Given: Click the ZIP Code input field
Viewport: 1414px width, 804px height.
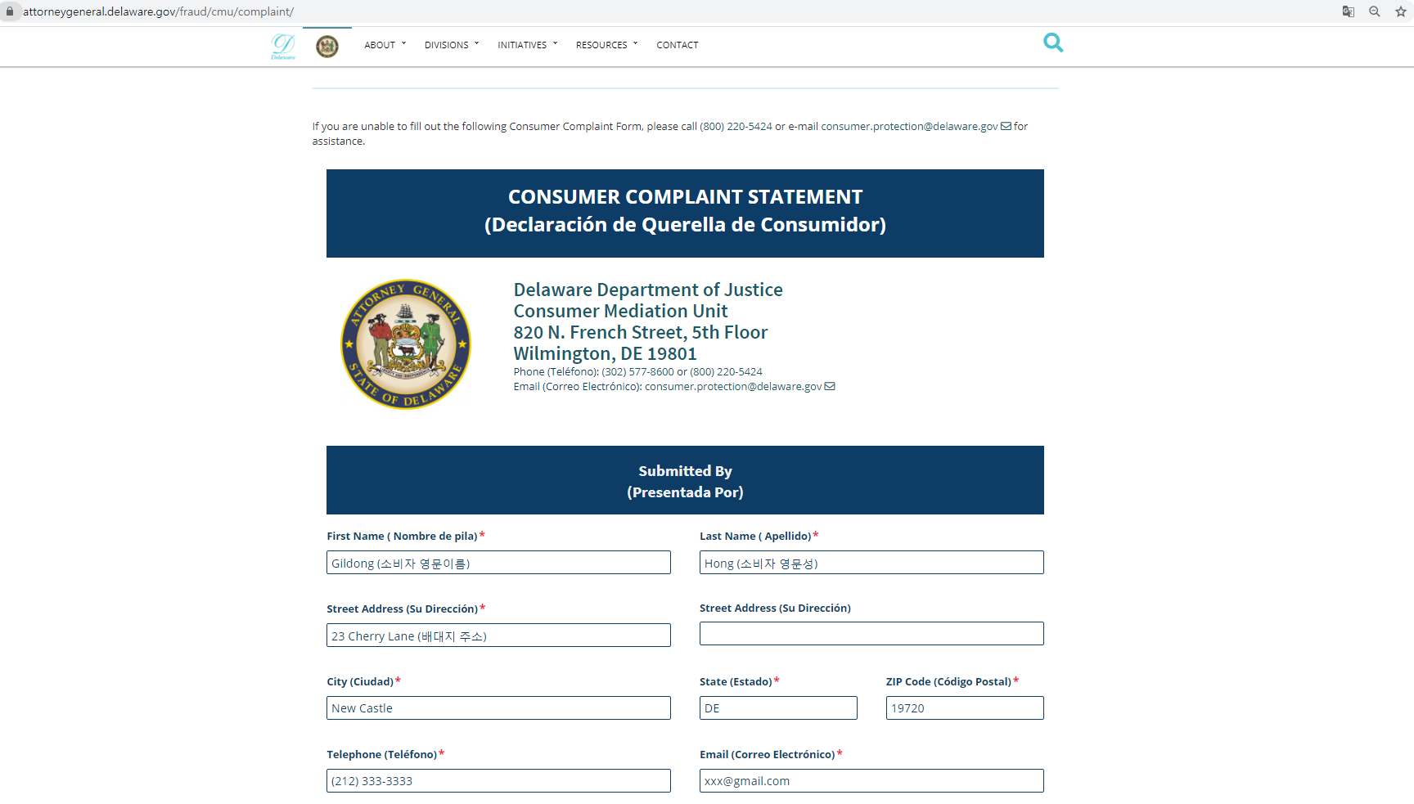Looking at the screenshot, I should click(965, 708).
